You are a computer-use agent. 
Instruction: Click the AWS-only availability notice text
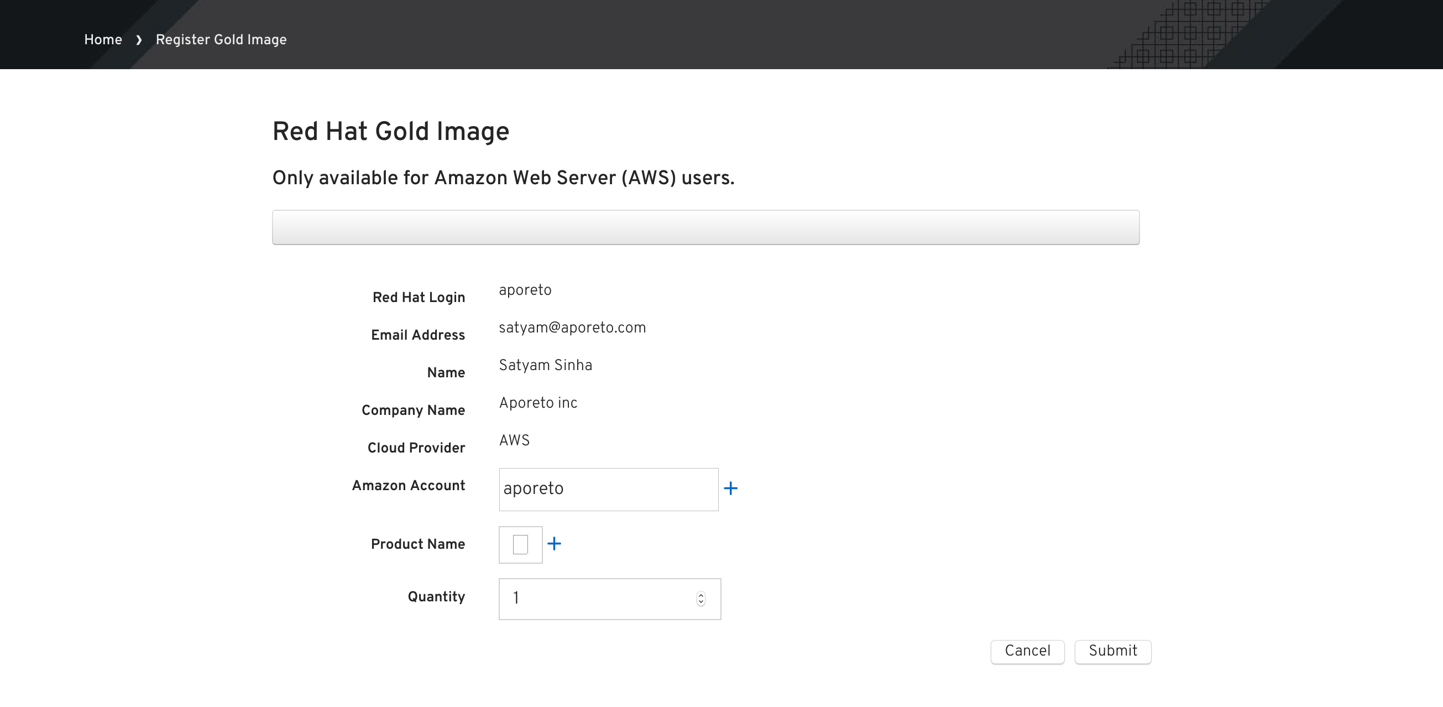coord(503,178)
